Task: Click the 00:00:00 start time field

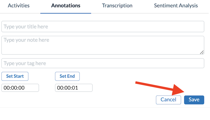Action: click(20, 88)
